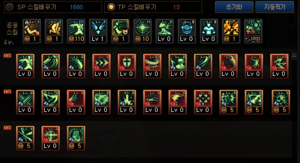The image size is (300, 163).
Task: Click the scroll up arrow of skill list
Action: [294, 56]
